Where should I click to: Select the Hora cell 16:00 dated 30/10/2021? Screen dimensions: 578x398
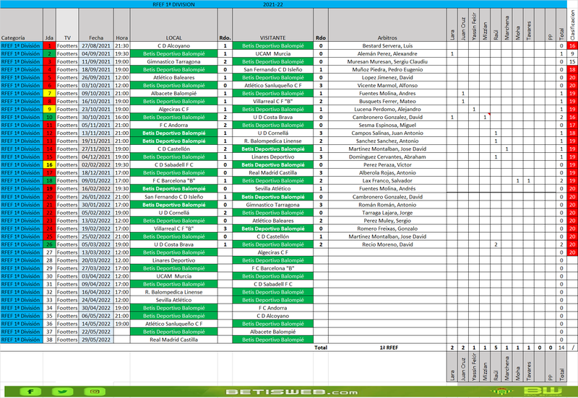coord(121,118)
